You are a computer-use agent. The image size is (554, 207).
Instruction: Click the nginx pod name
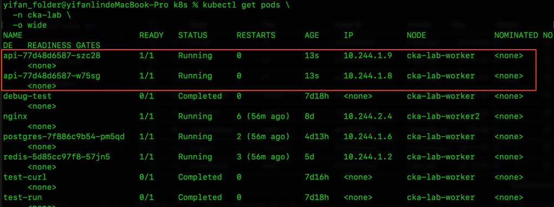(15, 116)
